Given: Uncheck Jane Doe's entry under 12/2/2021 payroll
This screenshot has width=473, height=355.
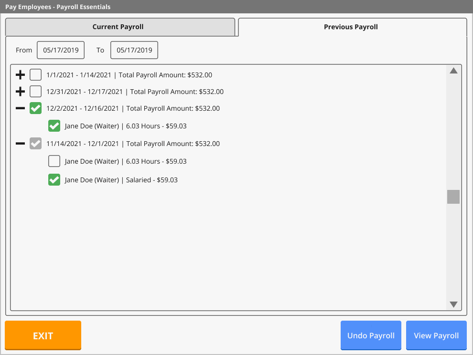Looking at the screenshot, I should point(54,125).
